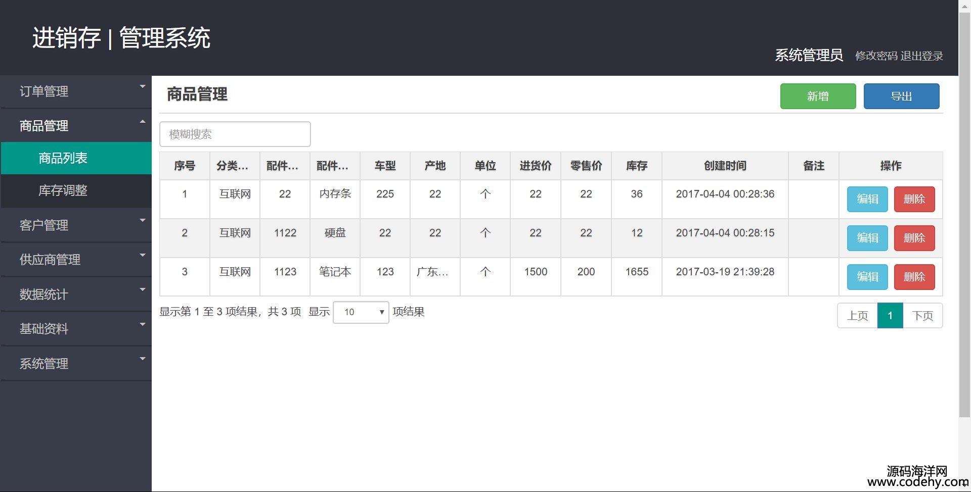
Task: Expand the 订单管理 sidebar menu
Action: click(76, 91)
